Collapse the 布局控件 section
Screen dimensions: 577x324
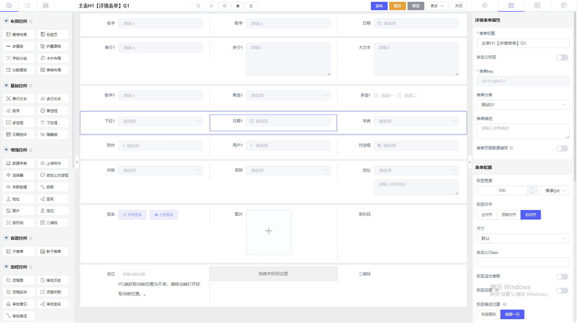pos(6,21)
